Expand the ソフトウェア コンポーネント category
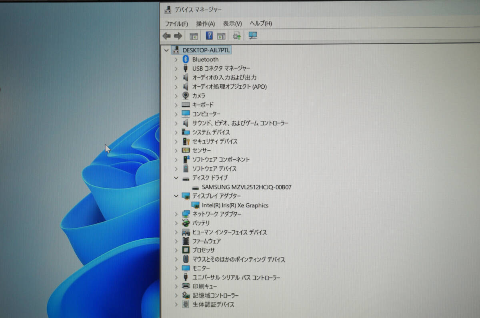Viewport: 480px width, 318px height. [x=176, y=159]
